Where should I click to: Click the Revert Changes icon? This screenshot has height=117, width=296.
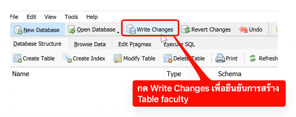click(x=186, y=30)
